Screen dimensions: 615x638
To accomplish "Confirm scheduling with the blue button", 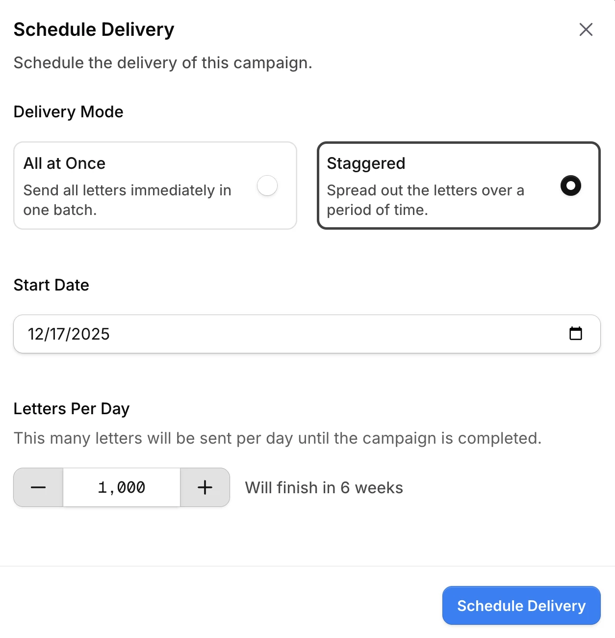I will (x=521, y=606).
